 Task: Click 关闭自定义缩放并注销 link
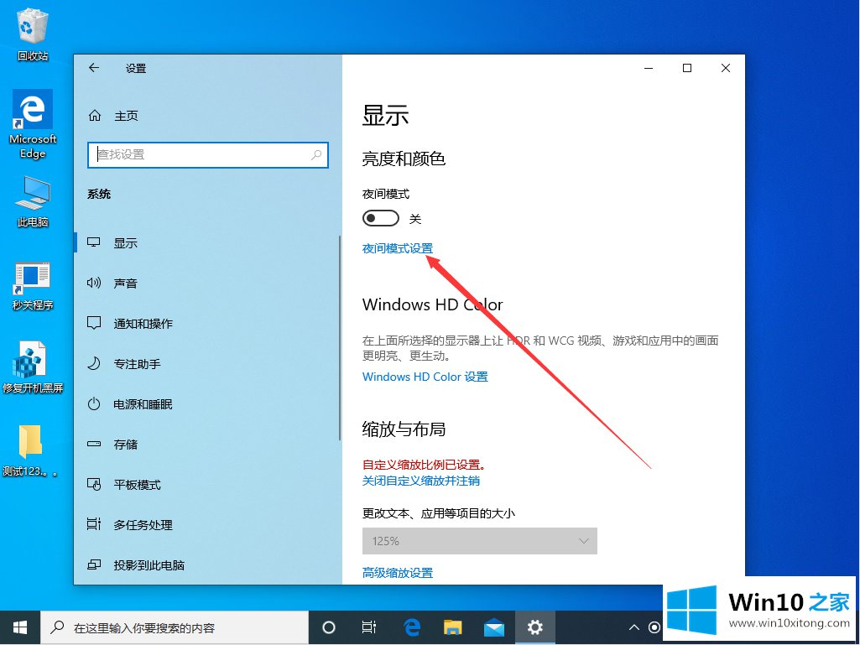tap(420, 481)
